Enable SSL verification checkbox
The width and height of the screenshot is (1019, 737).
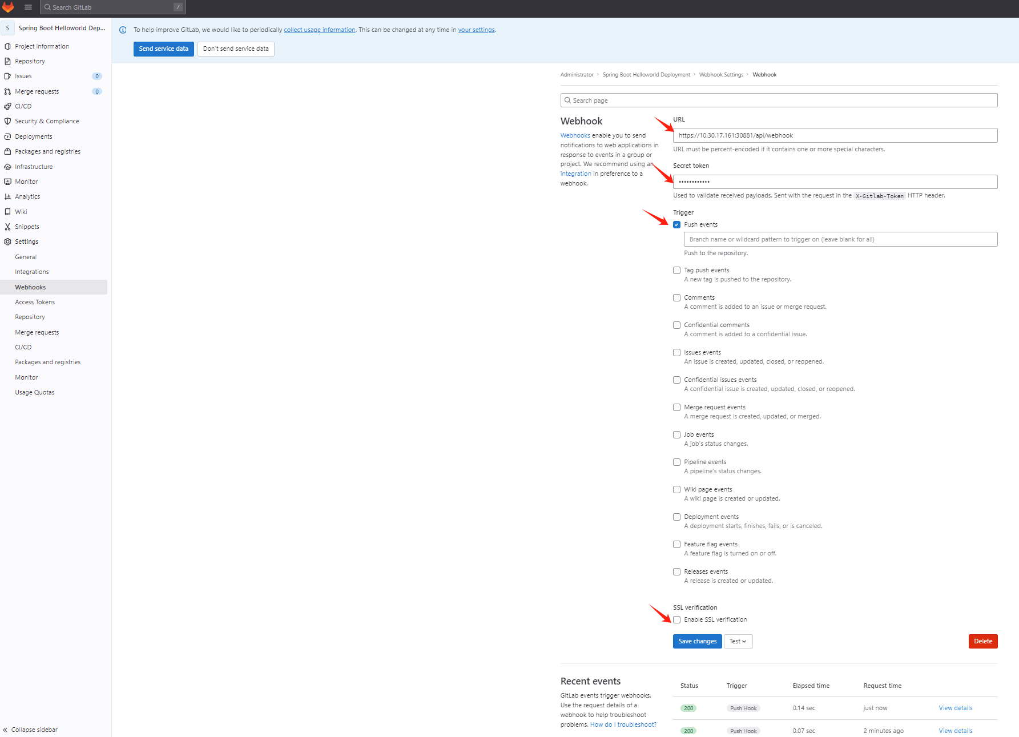pyautogui.click(x=676, y=619)
